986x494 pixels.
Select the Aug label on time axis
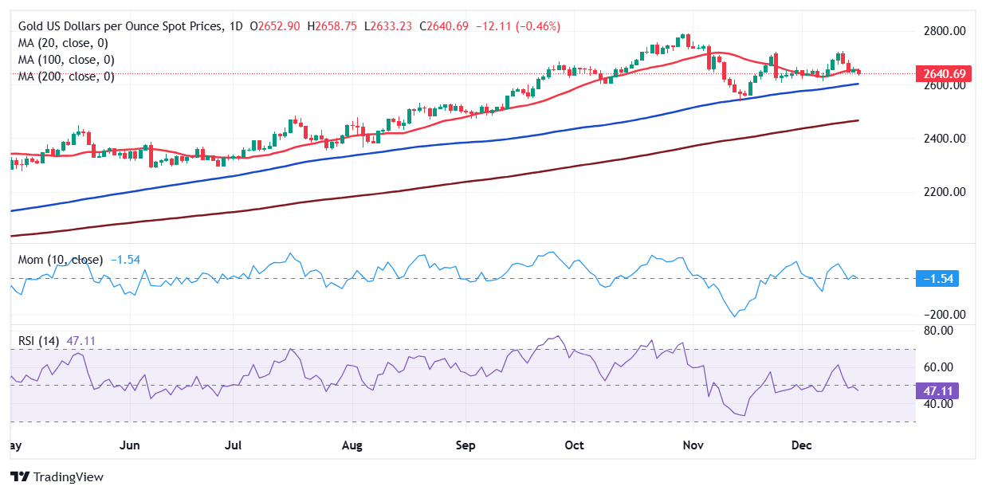352,444
